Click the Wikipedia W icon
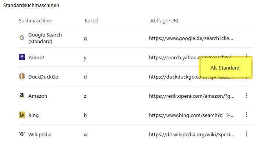Image resolution: width=256 pixels, height=143 pixels. 22,134
